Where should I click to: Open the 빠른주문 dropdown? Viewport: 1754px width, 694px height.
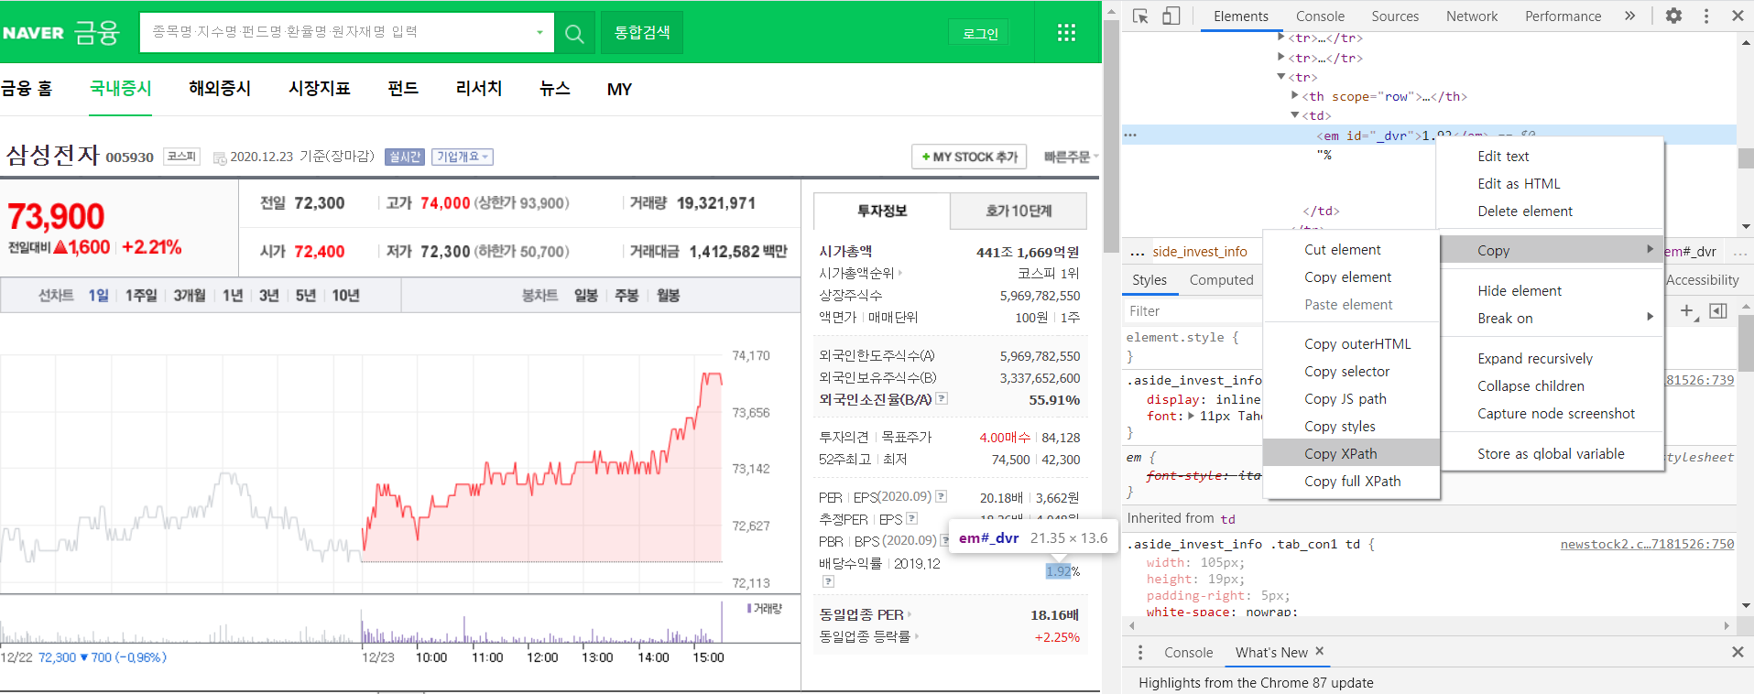coord(1071,157)
